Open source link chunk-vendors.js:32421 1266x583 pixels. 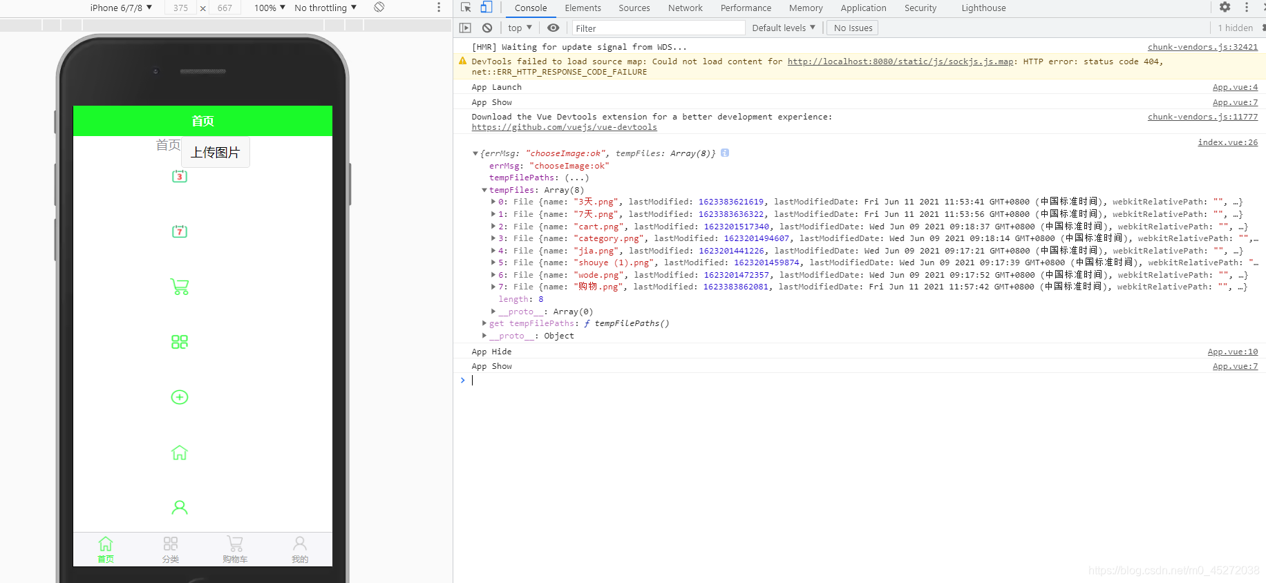(1202, 47)
